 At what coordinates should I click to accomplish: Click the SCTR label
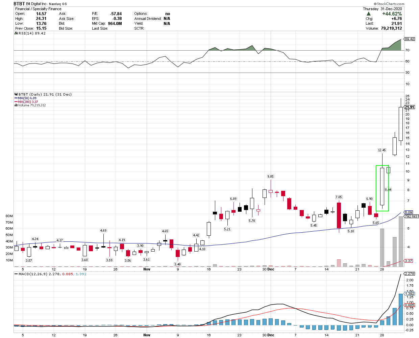click(x=139, y=28)
